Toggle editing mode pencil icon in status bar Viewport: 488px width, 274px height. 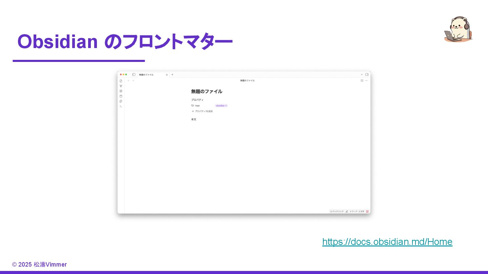click(x=347, y=211)
